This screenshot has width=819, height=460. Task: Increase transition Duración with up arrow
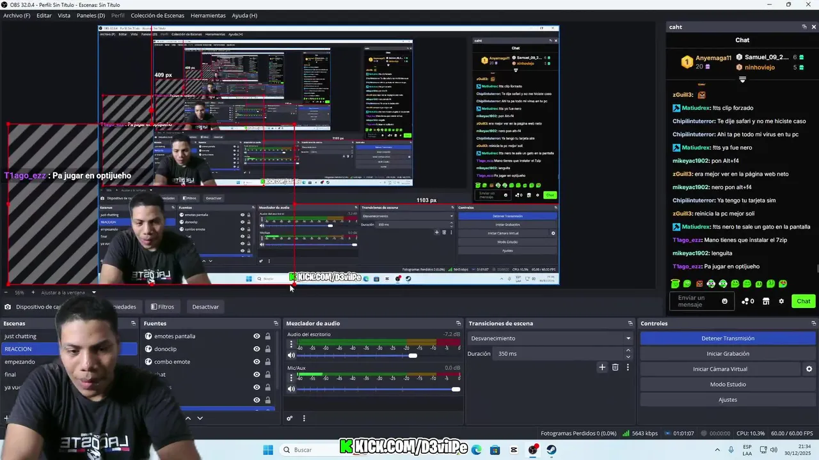coord(628,351)
